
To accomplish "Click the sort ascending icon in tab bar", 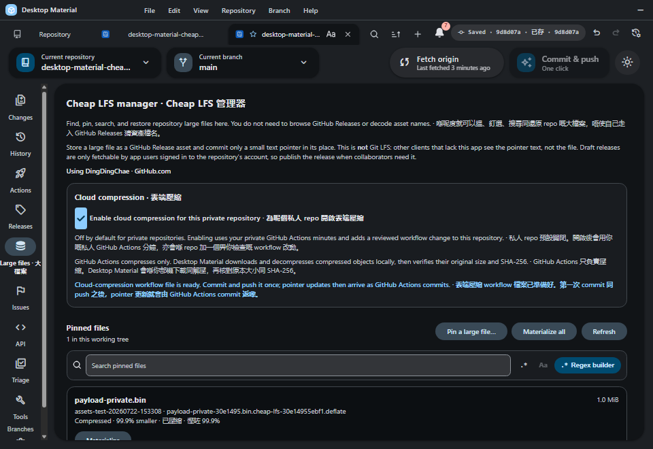I will coord(396,34).
